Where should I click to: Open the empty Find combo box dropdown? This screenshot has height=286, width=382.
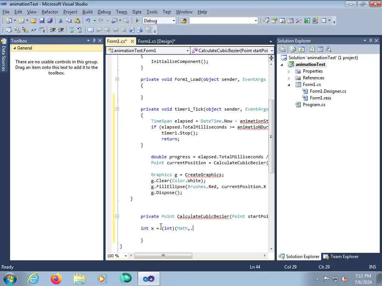pos(256,21)
